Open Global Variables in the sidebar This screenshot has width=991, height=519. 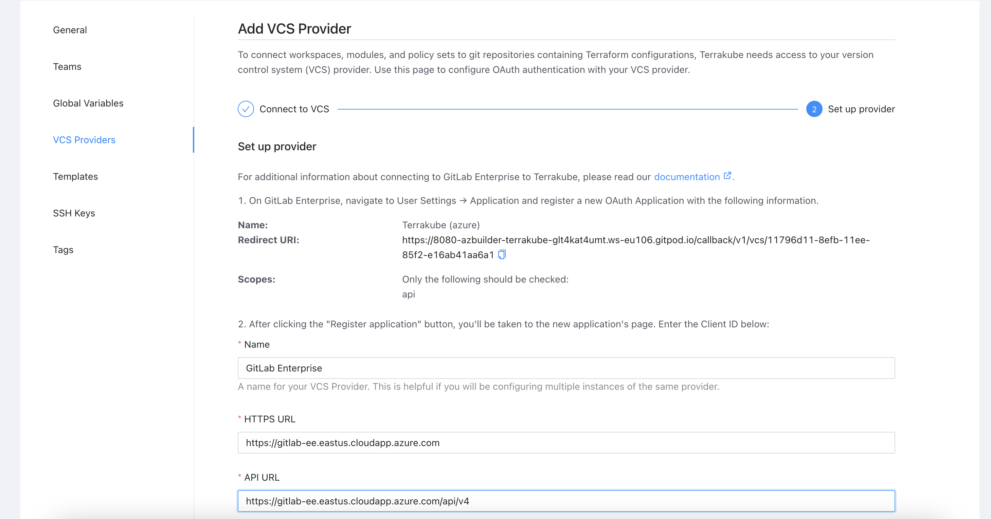[x=88, y=103]
